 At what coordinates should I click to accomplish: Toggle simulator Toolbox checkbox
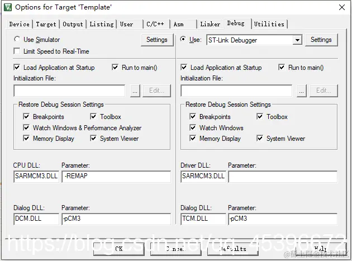point(93,116)
